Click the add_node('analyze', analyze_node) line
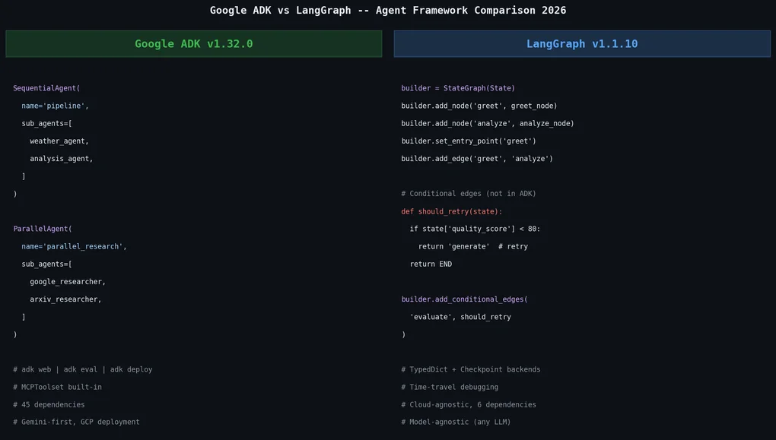This screenshot has height=440, width=776. coord(488,124)
